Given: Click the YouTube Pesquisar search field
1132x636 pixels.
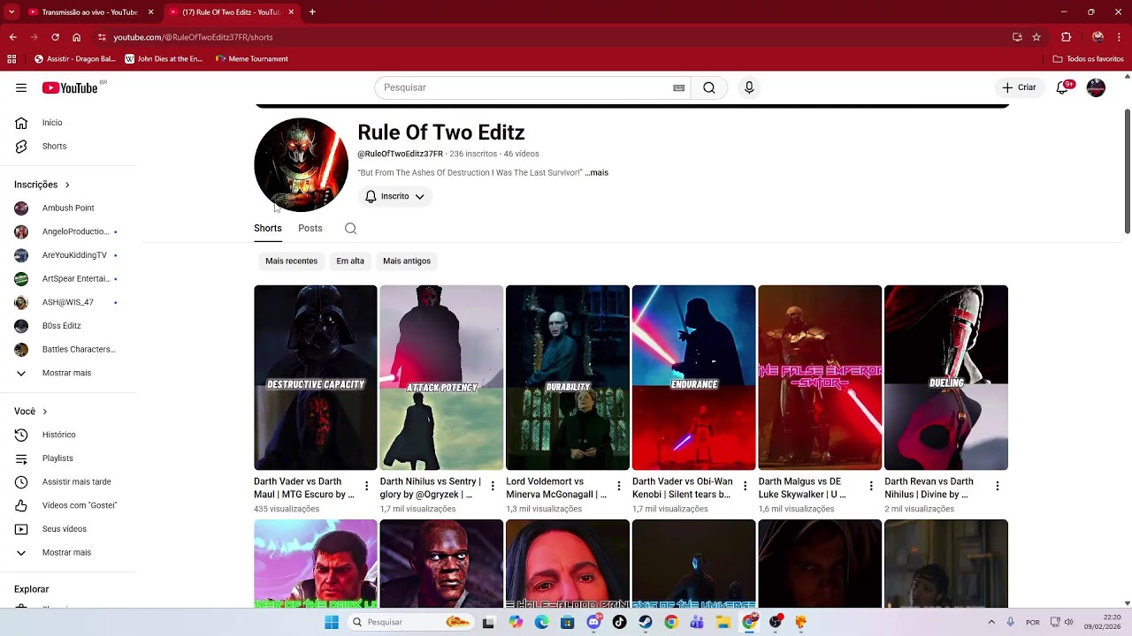Looking at the screenshot, I should click(x=526, y=87).
